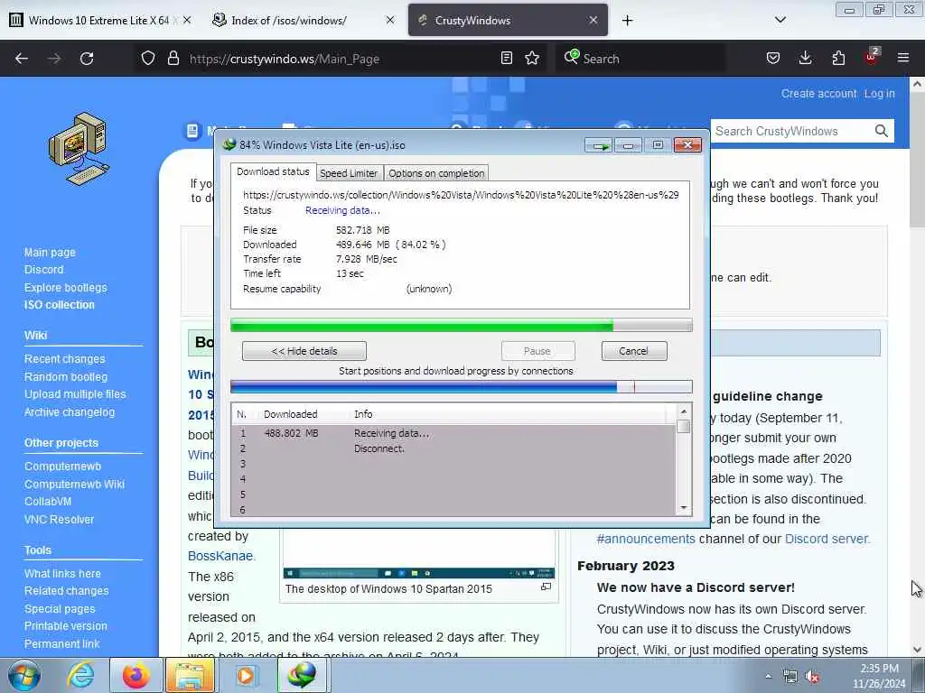The image size is (925, 693).
Task: Open the media player taskbar icon
Action: point(246,675)
